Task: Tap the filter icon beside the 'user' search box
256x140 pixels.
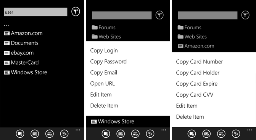Action: click(x=76, y=11)
